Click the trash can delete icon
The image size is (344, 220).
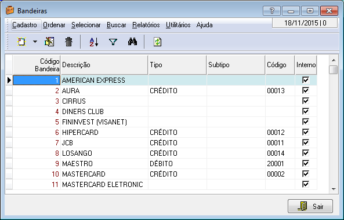click(x=68, y=42)
